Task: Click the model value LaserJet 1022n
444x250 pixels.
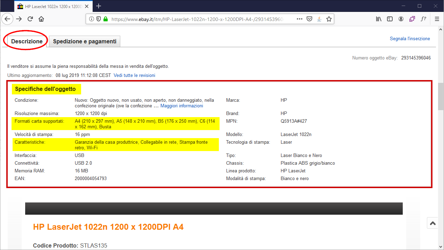Action: click(x=296, y=135)
